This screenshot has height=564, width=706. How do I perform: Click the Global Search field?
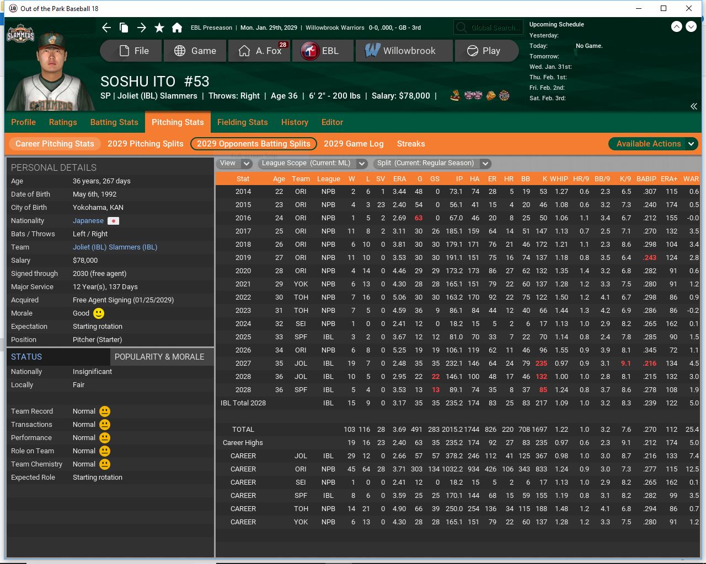click(x=487, y=28)
